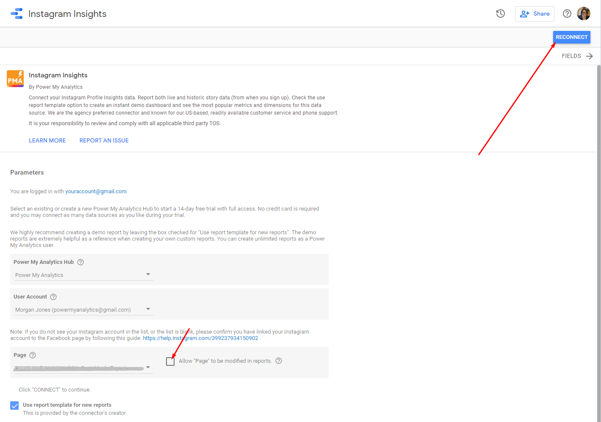The width and height of the screenshot is (601, 422).
Task: Show help for Allow Page modification option
Action: (x=279, y=361)
